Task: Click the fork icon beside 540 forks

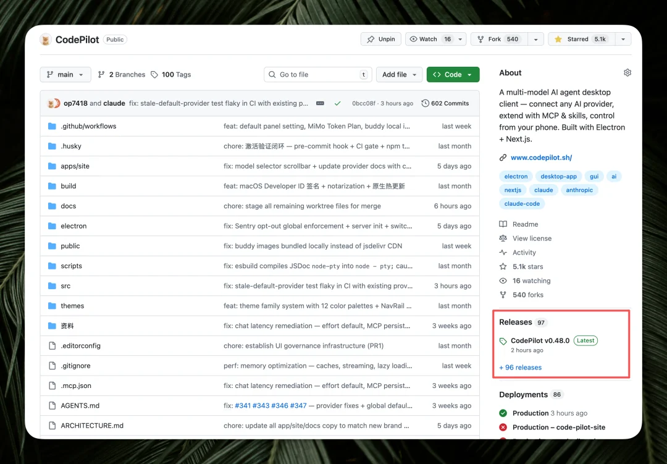Action: coord(503,295)
